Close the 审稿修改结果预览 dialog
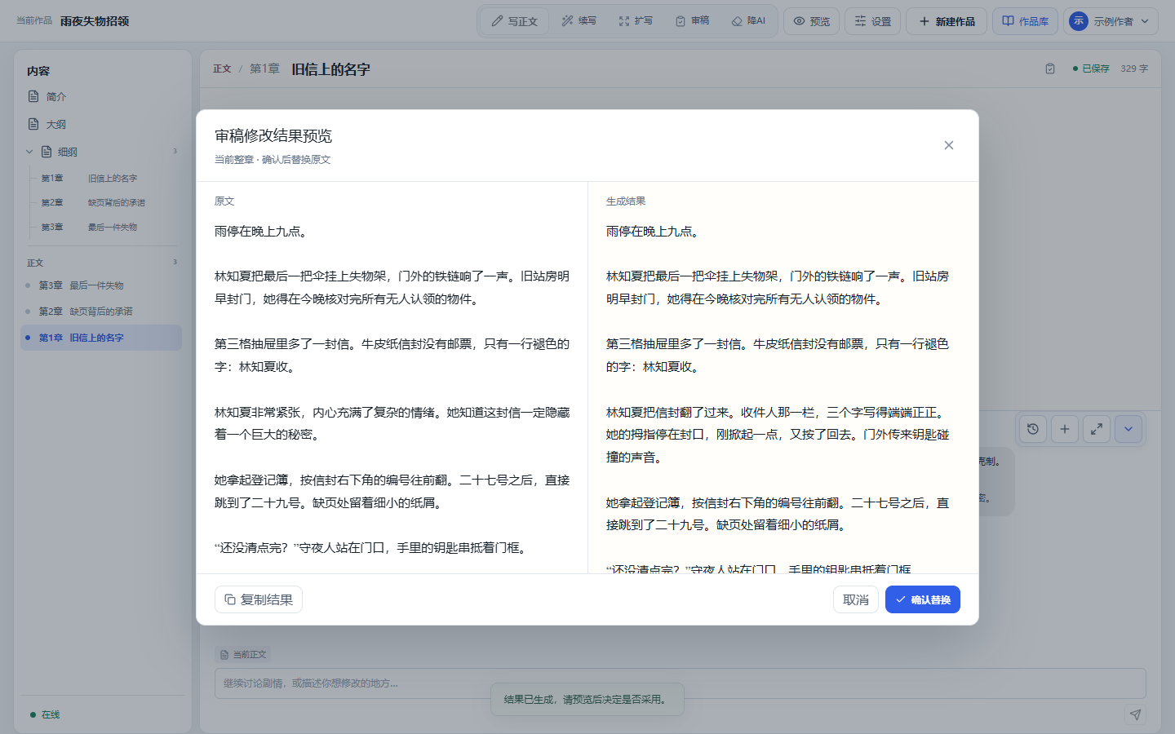This screenshot has height=734, width=1175. click(948, 145)
